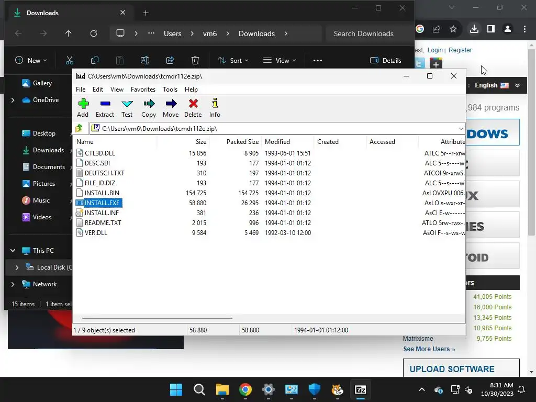Screen dimensions: 536x402
Task: Click the Users breadcrumb in Explorer
Action: (x=173, y=33)
